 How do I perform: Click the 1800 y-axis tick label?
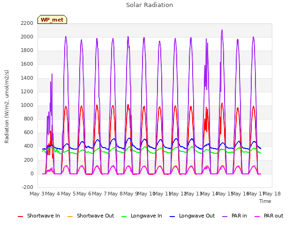tap(27, 50)
